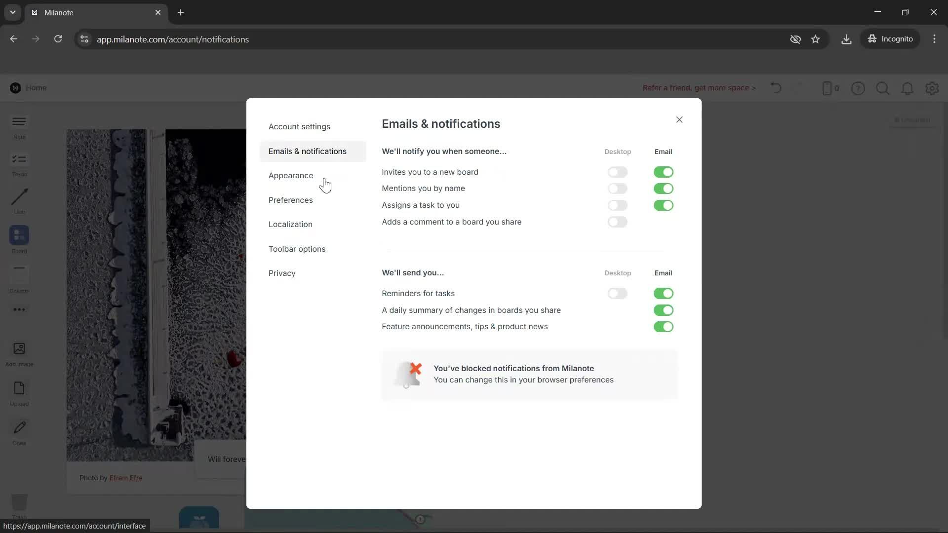Open the Efrem Efre photo credit link
The height and width of the screenshot is (533, 948).
pos(126,478)
